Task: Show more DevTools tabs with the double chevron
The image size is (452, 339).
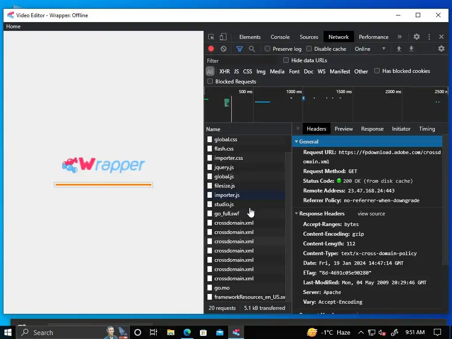Action: coord(399,37)
